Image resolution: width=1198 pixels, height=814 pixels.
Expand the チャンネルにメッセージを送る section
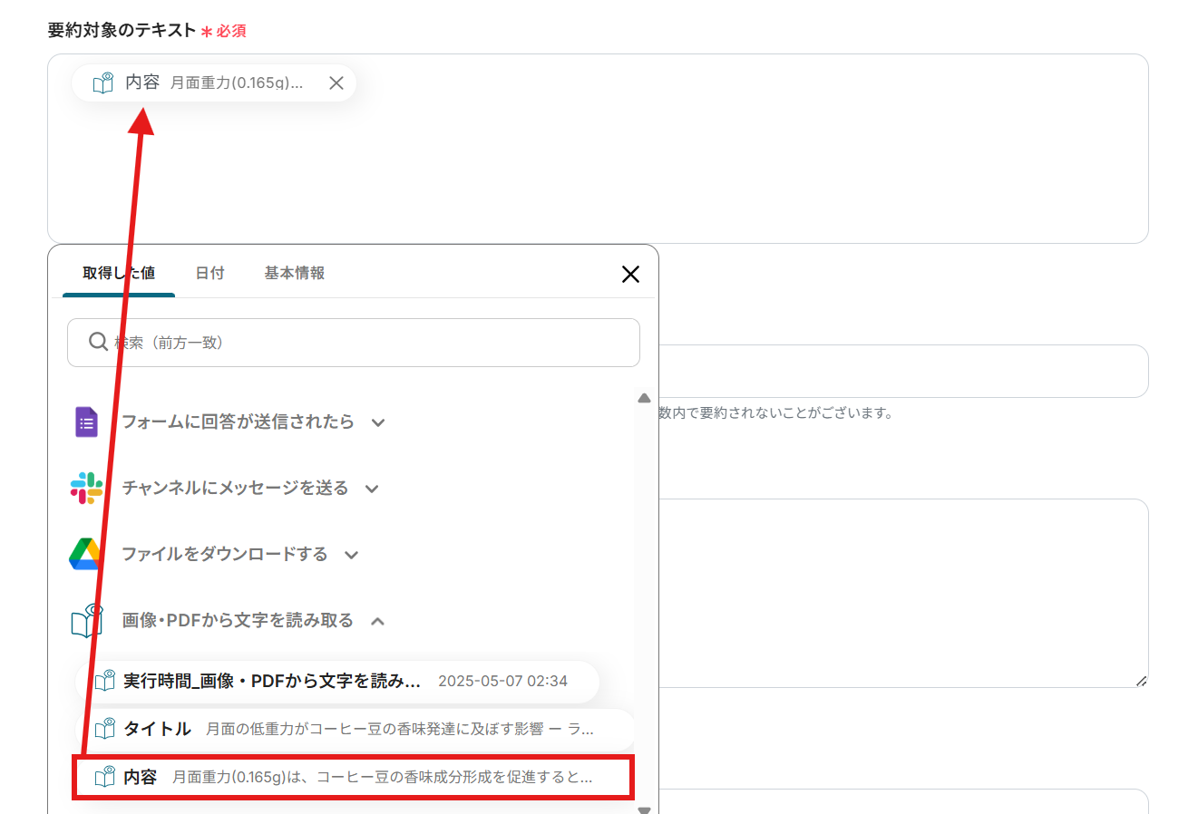pos(372,489)
